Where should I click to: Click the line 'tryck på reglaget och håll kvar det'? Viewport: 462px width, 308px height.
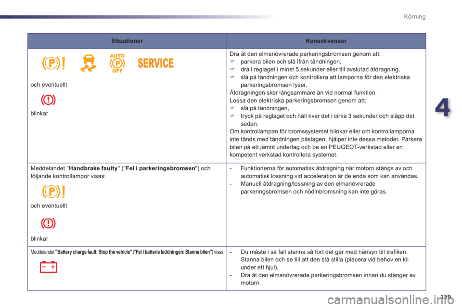[327, 116]
